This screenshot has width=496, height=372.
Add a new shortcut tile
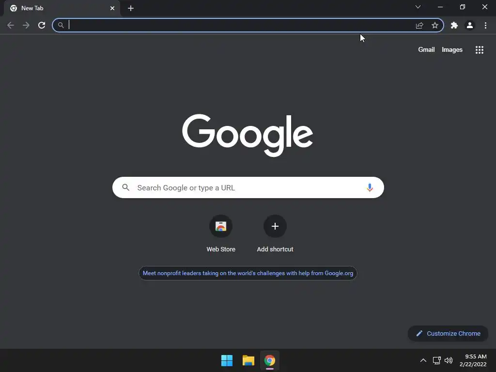coord(275,233)
